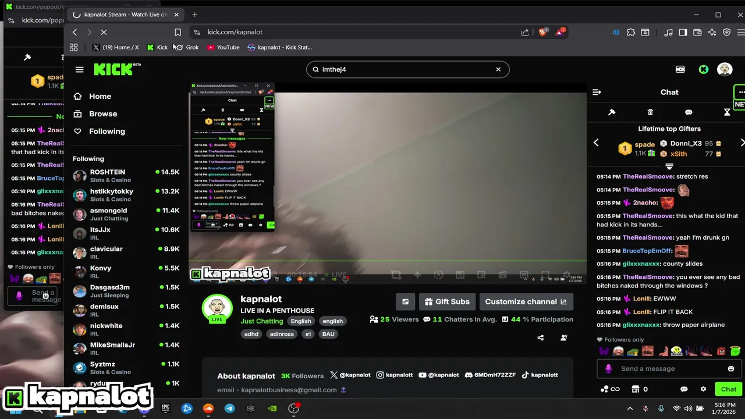This screenshot has width=745, height=419.
Task: Open the hourglass slow mode icon
Action: (x=727, y=112)
